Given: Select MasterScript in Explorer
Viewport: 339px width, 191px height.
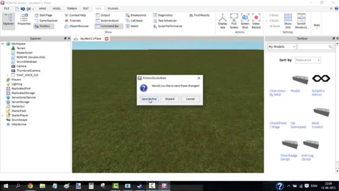Looking at the screenshot, I should click(x=24, y=53).
